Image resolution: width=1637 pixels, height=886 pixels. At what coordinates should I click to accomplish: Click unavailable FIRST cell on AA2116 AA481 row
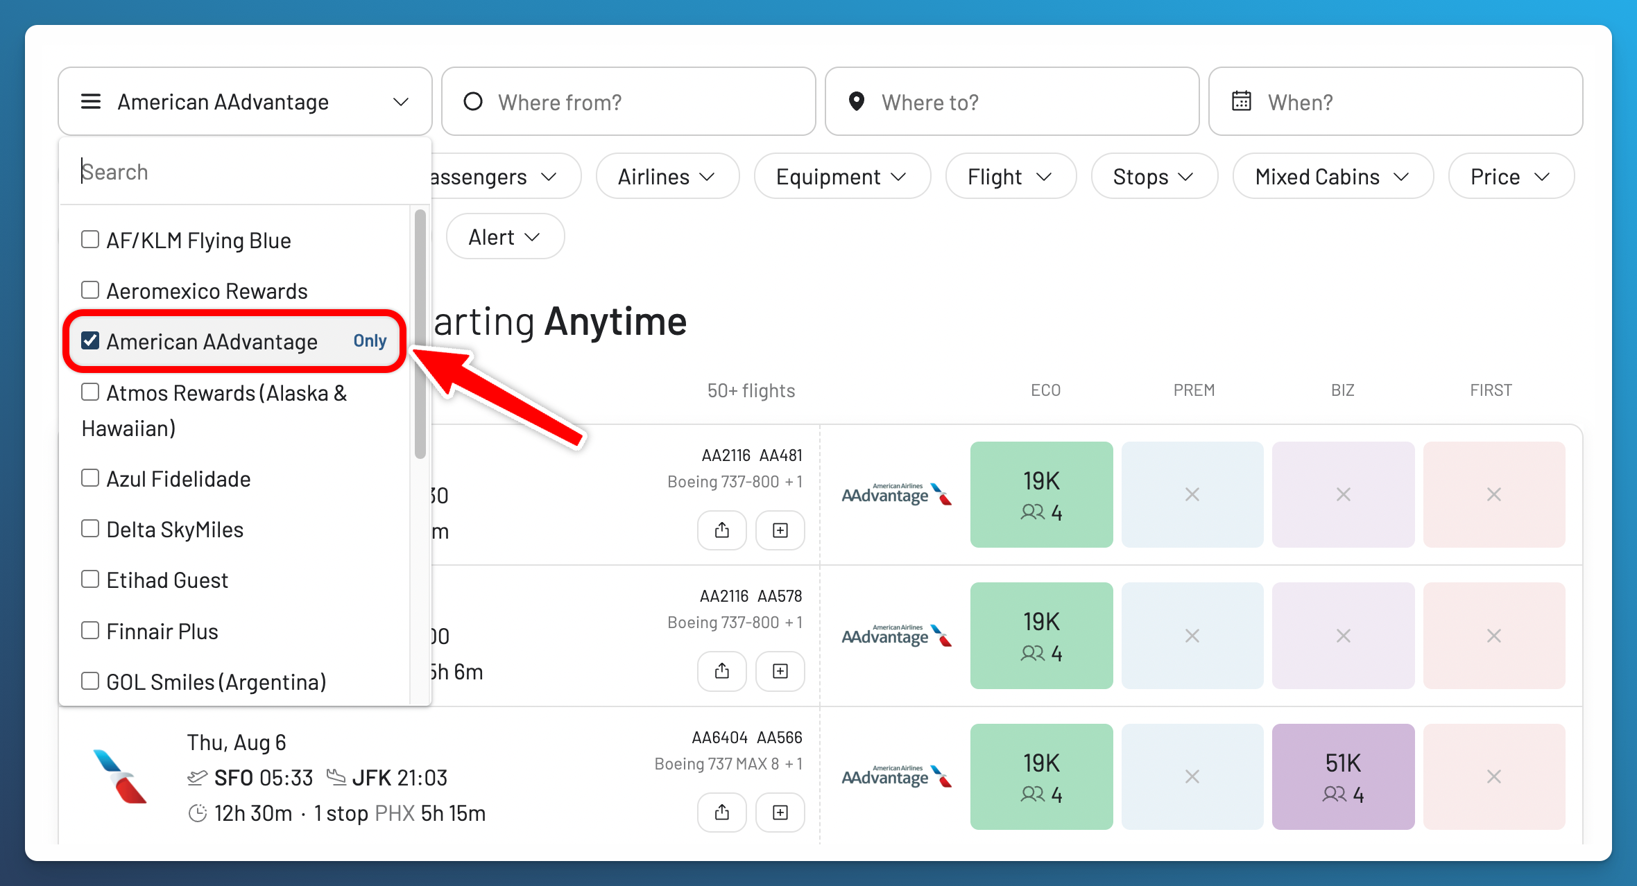[1494, 494]
